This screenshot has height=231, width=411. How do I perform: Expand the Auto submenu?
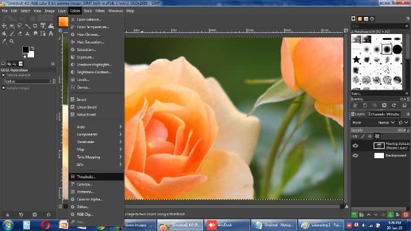[96, 127]
